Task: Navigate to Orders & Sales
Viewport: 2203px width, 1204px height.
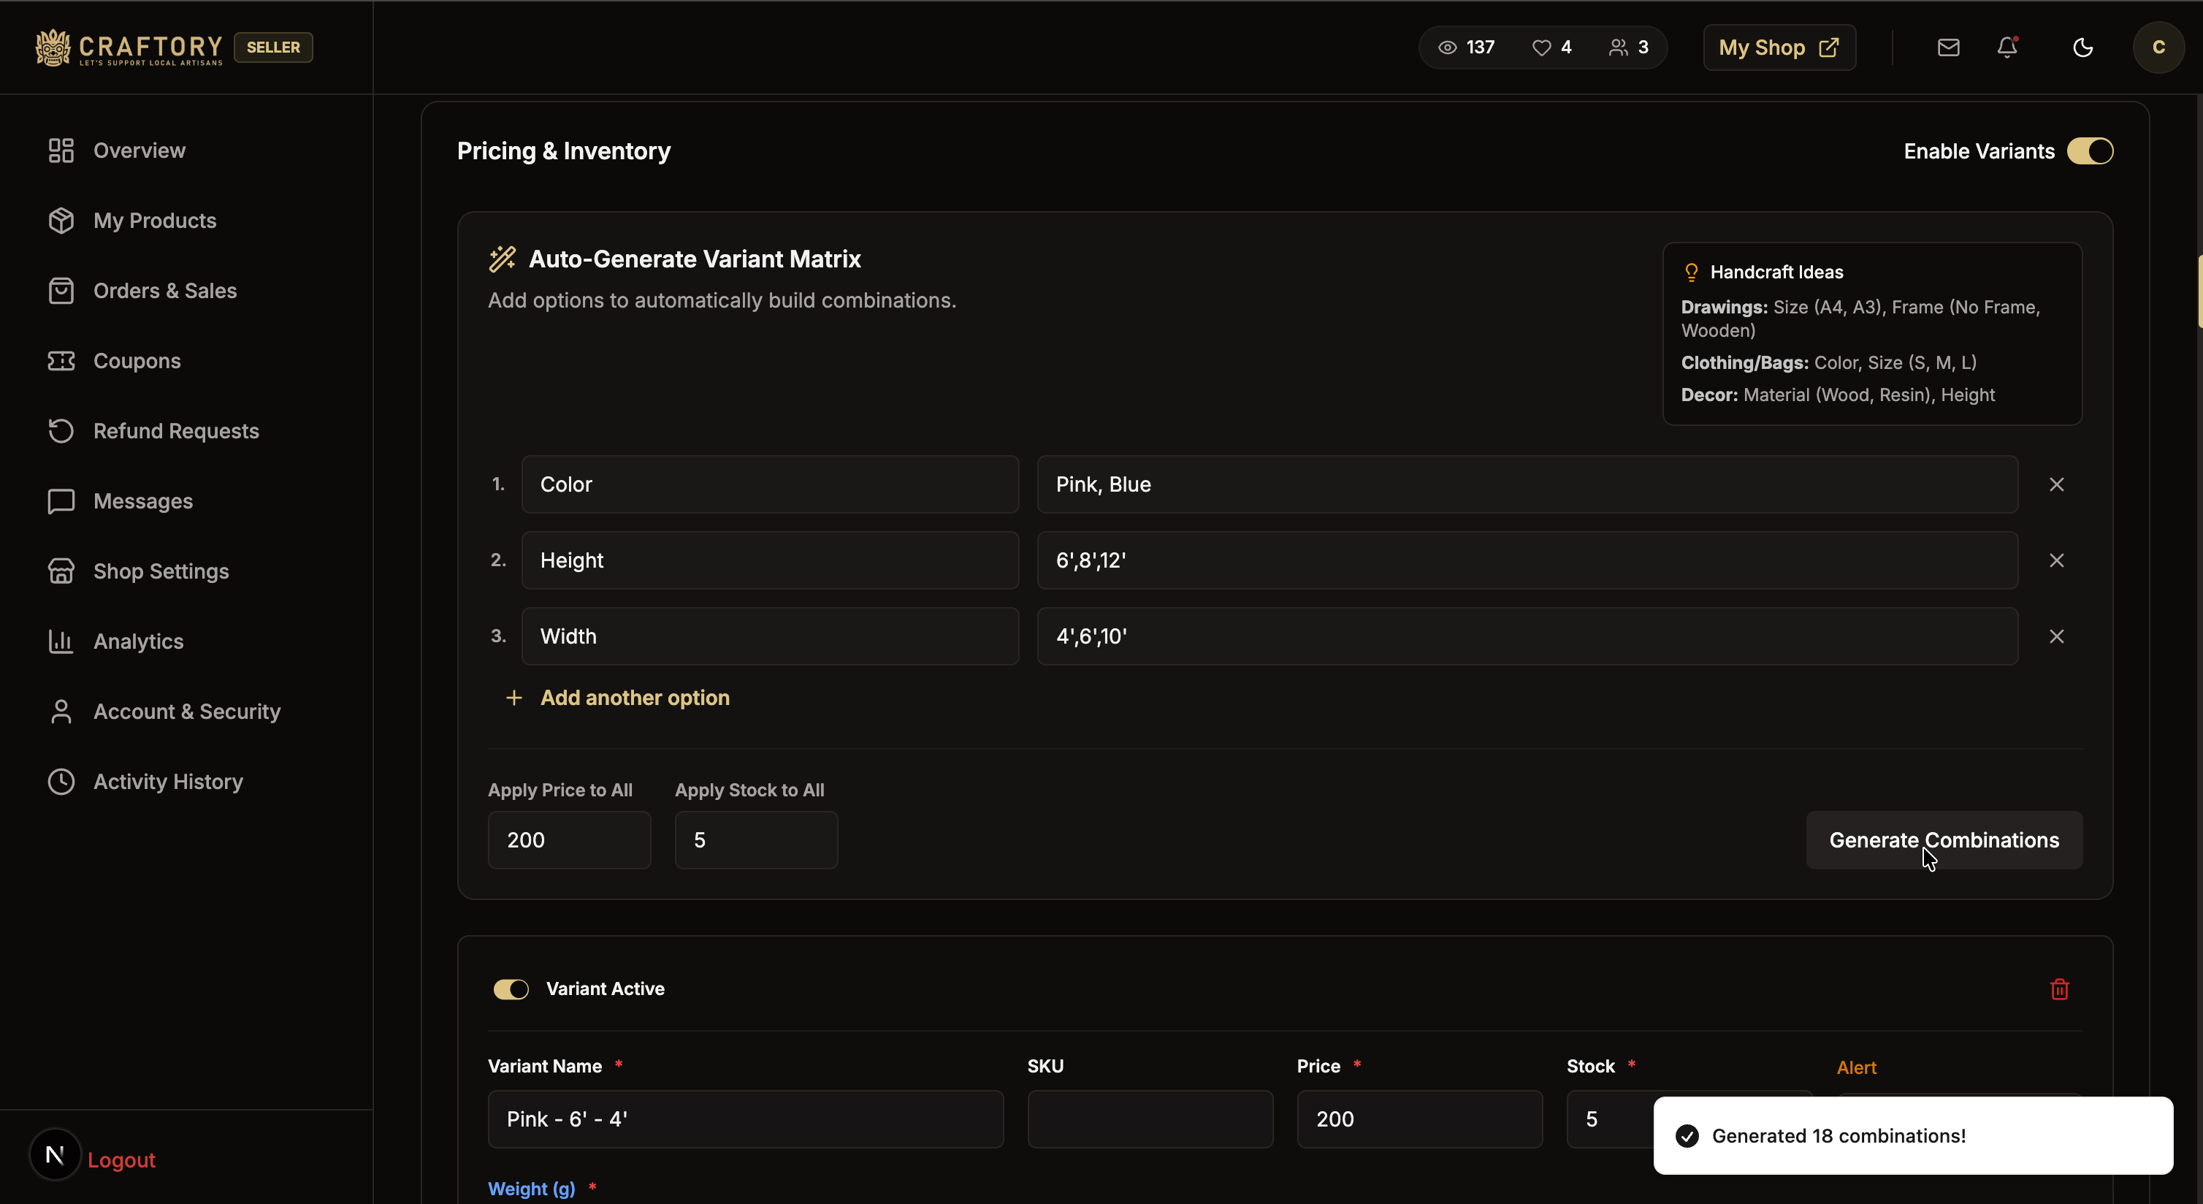Action: 164,290
